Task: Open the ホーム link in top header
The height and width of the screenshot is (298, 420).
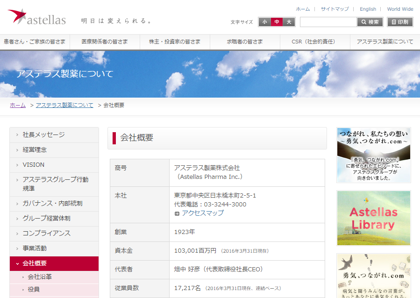Action: pos(303,9)
